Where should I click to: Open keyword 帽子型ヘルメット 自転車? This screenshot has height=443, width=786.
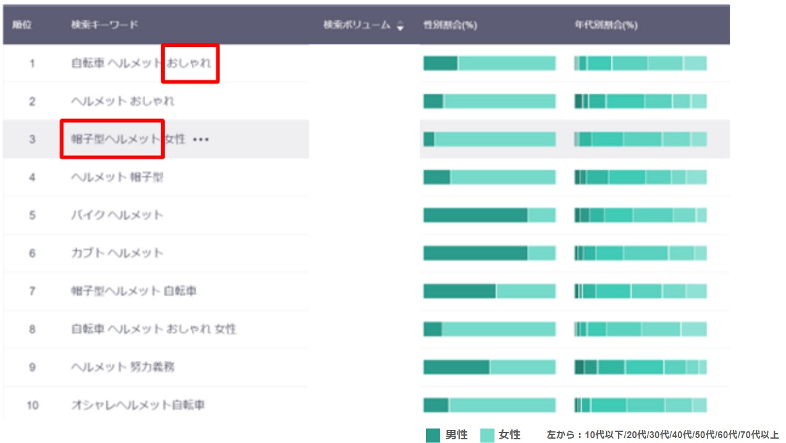pos(133,291)
